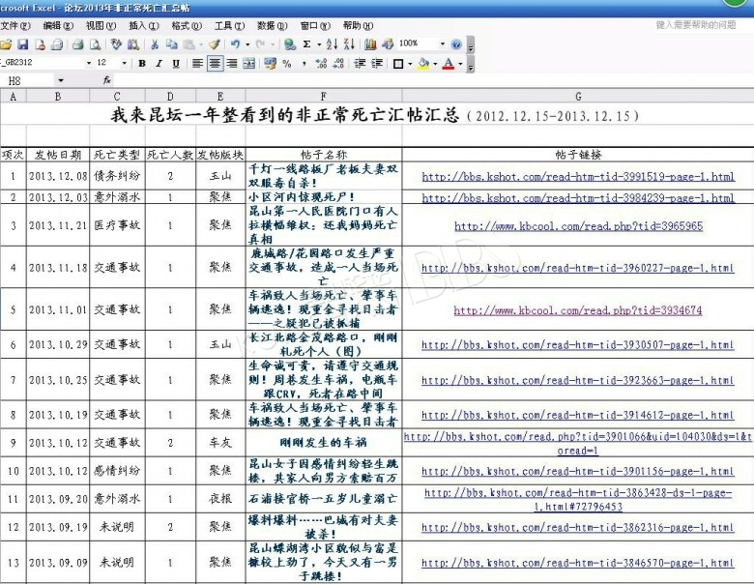Click the Name Box showing H8
This screenshot has width=754, height=584.
pos(28,80)
